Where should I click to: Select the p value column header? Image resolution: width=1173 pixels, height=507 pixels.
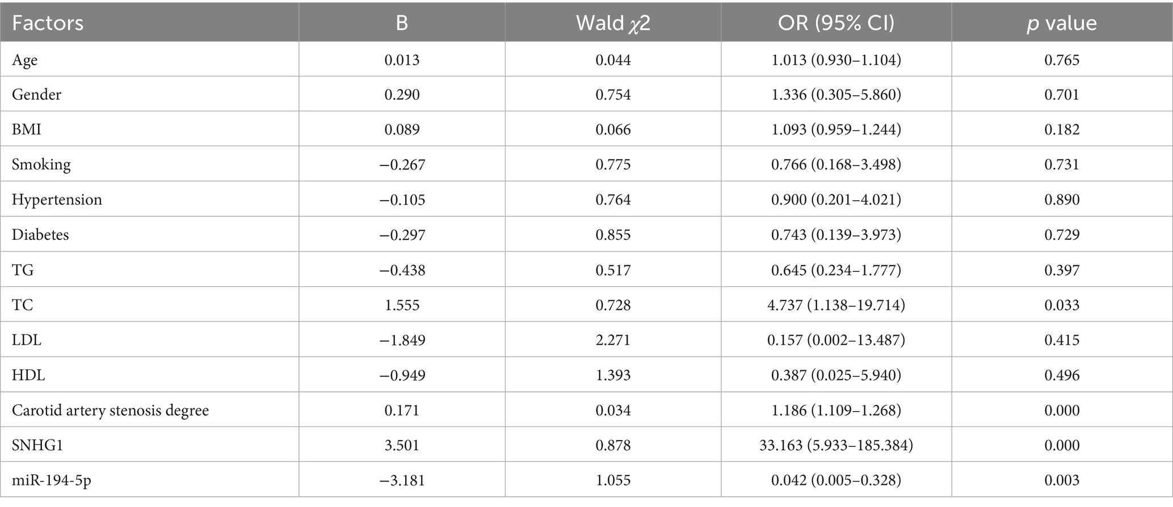tap(1062, 23)
